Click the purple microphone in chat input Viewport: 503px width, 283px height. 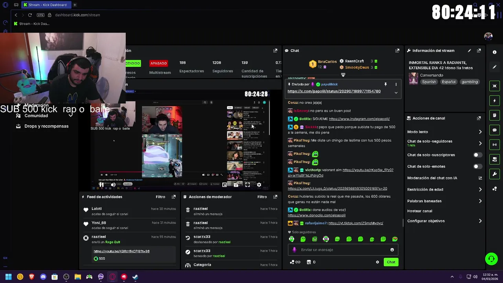[294, 250]
